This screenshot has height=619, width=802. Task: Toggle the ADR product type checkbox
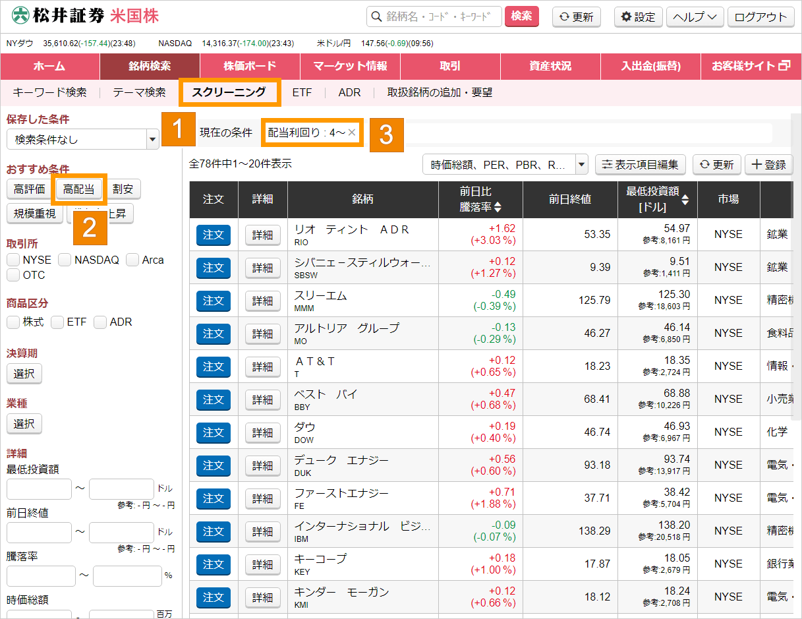point(100,322)
